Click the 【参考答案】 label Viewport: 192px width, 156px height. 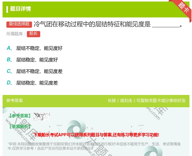coord(20,116)
